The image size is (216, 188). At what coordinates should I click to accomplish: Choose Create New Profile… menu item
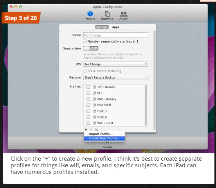pos(104,138)
